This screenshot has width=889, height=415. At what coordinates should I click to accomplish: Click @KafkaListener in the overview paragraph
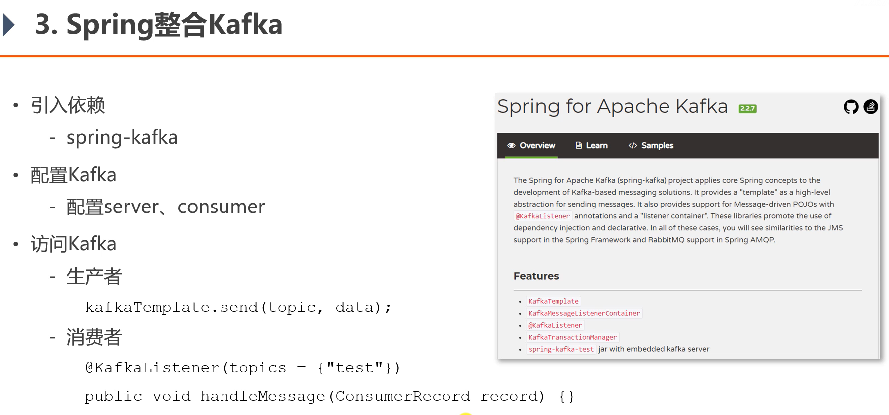click(543, 216)
